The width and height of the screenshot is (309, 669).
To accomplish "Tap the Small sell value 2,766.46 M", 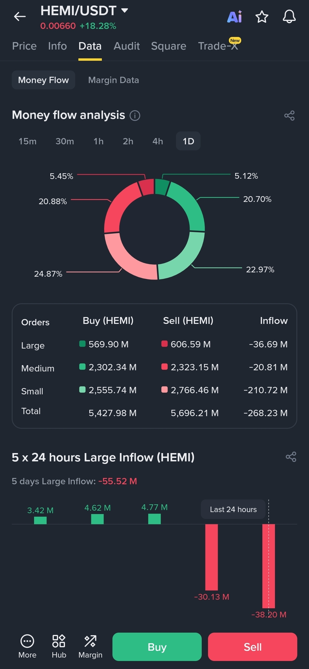I will (x=195, y=390).
